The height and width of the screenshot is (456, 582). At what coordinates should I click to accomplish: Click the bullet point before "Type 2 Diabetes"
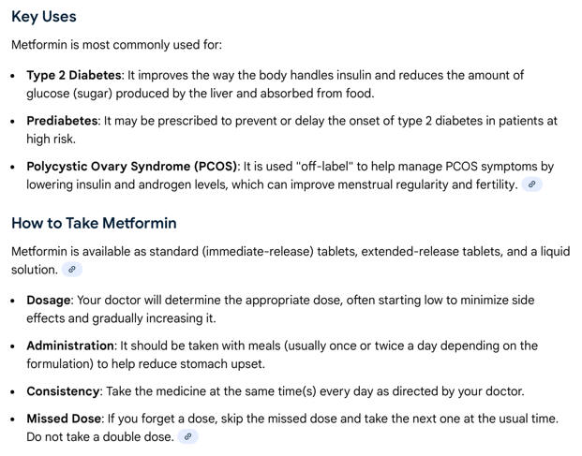pyautogui.click(x=14, y=75)
